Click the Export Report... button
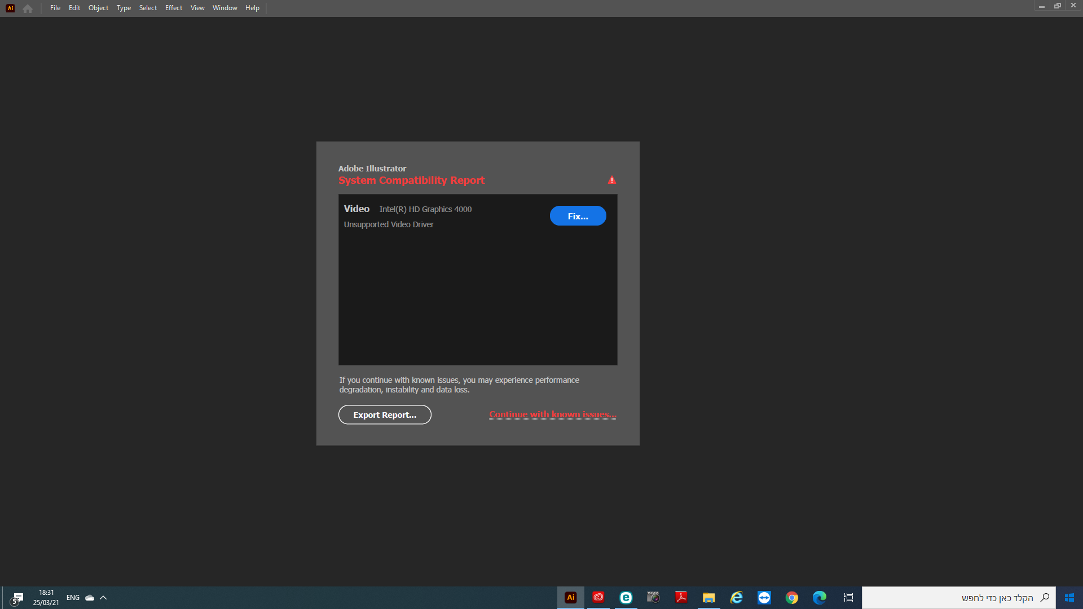The width and height of the screenshot is (1083, 609). pos(385,414)
